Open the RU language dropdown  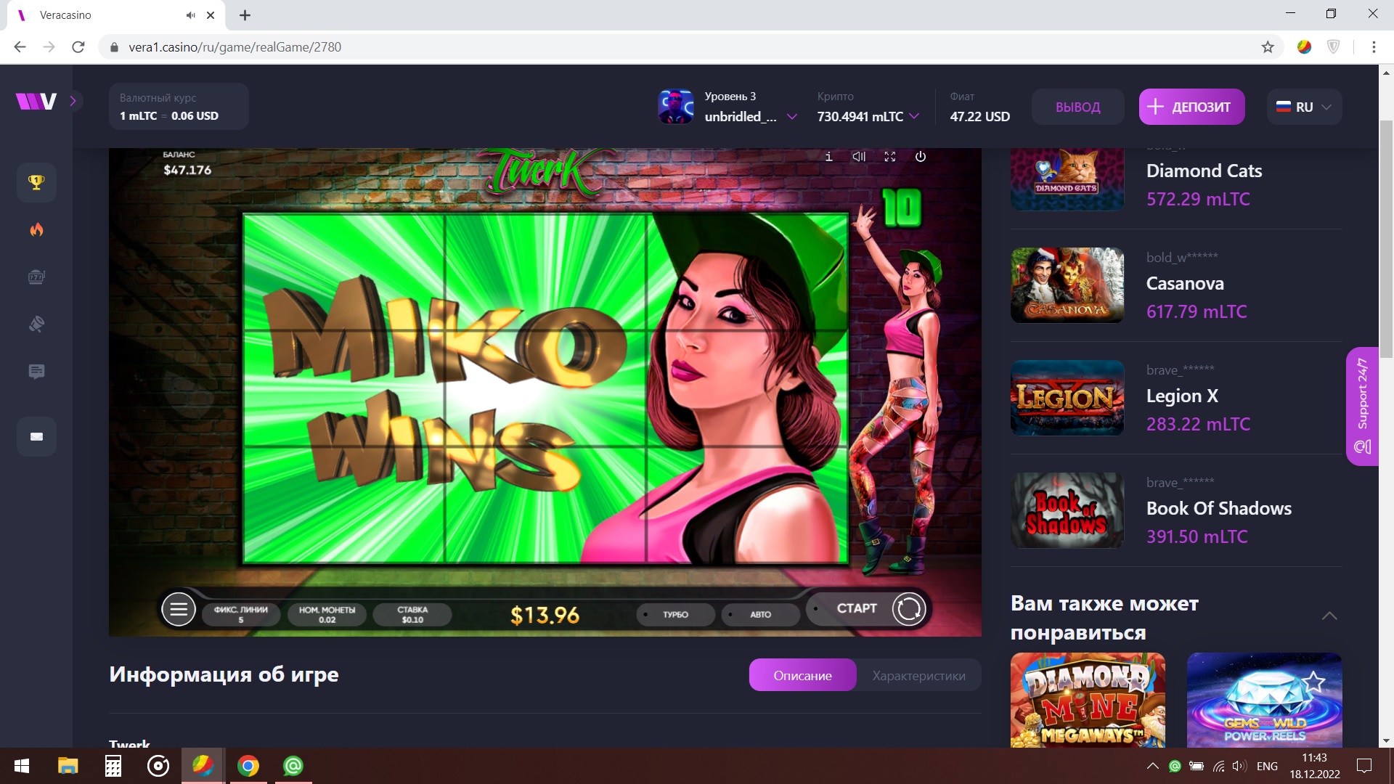[x=1304, y=107]
